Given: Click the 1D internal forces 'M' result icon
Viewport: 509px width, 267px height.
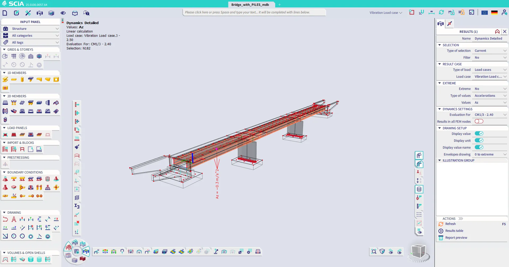Looking at the screenshot, I should (131, 252).
